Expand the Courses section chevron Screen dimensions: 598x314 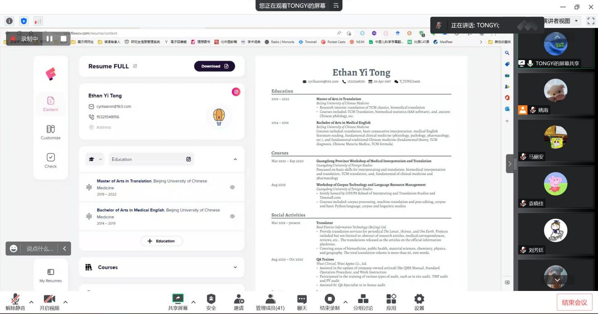(235, 267)
